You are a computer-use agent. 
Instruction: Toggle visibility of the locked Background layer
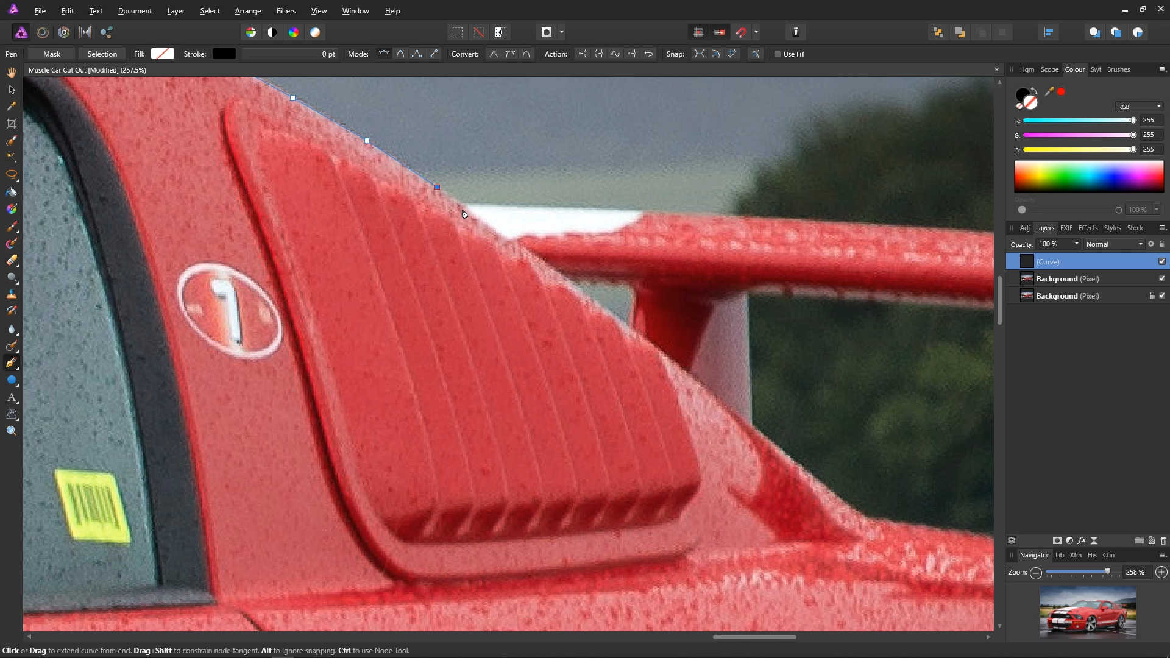(x=1162, y=296)
